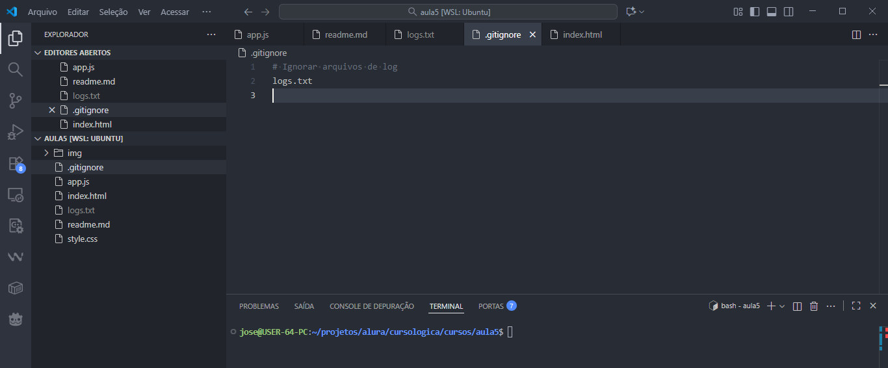This screenshot has width=888, height=368.
Task: Open the customize layout icon
Action: tap(738, 12)
